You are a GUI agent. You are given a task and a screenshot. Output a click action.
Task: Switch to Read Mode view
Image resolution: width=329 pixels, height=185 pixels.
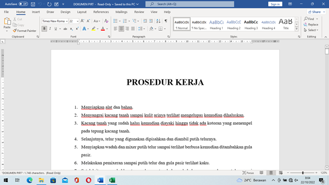261,173
